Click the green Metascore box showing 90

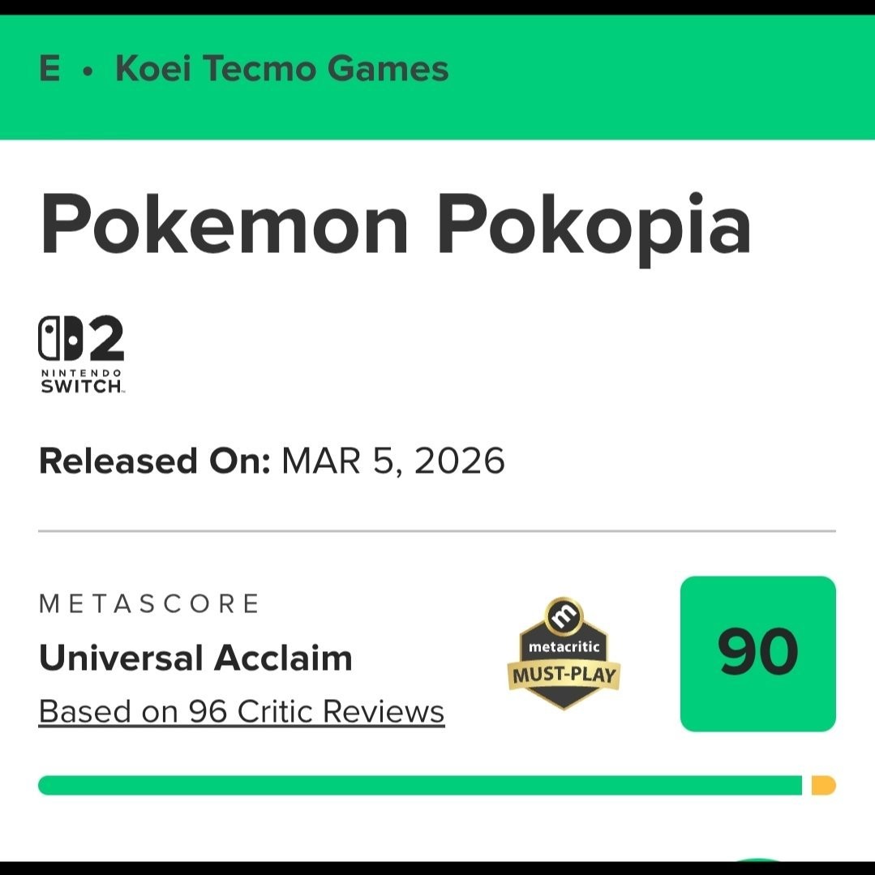(758, 653)
